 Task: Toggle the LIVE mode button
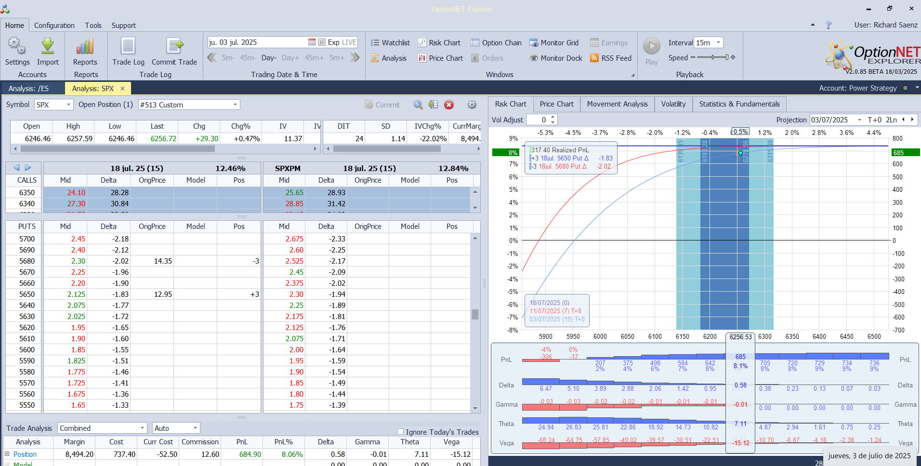(349, 42)
